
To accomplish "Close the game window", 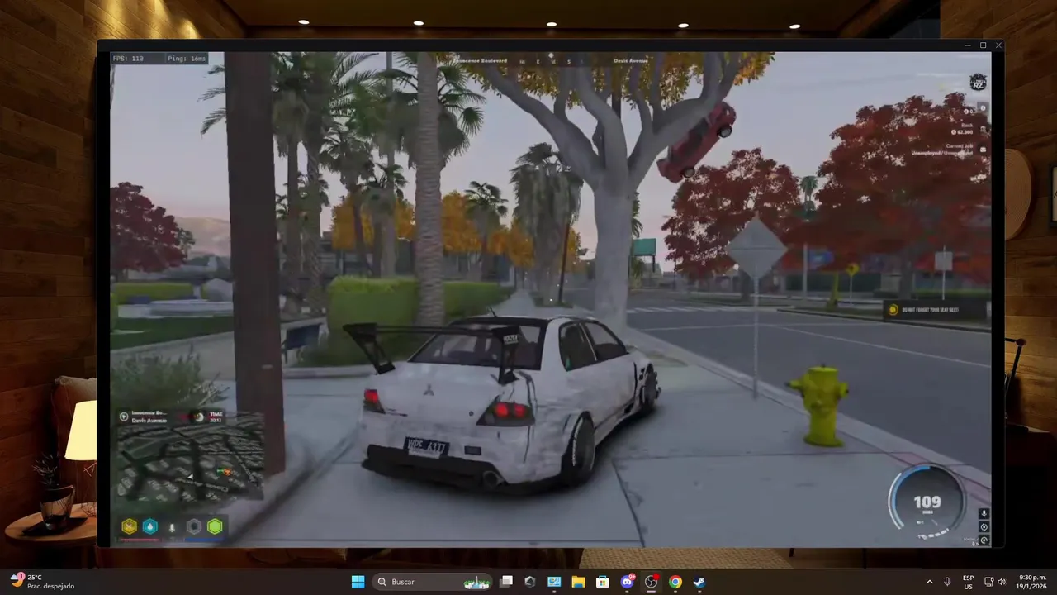I will pyautogui.click(x=998, y=45).
